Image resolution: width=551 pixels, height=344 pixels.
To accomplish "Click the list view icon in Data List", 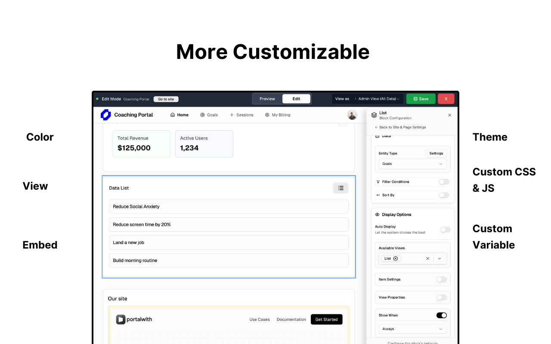I will click(341, 188).
